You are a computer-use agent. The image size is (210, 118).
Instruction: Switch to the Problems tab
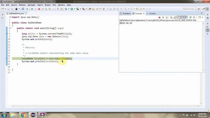pos(125,13)
